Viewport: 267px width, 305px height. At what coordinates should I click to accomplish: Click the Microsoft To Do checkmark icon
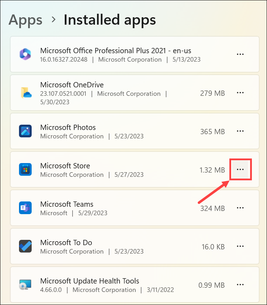click(25, 247)
